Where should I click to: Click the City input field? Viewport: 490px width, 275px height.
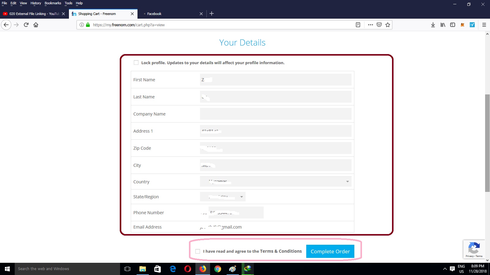click(x=276, y=165)
